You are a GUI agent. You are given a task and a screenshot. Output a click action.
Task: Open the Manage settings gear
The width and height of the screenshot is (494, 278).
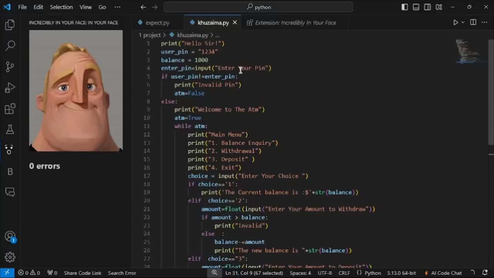coord(10,257)
